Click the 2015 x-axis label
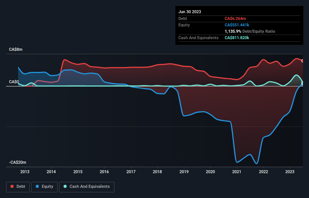This screenshot has width=309, height=198. click(78, 172)
